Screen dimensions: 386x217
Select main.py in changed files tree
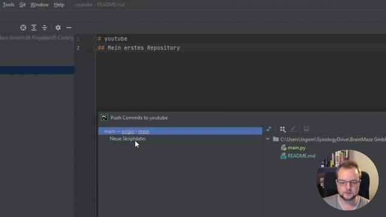coord(296,148)
